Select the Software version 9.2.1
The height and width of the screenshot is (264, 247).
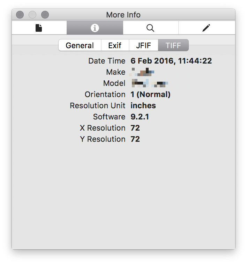(x=140, y=117)
